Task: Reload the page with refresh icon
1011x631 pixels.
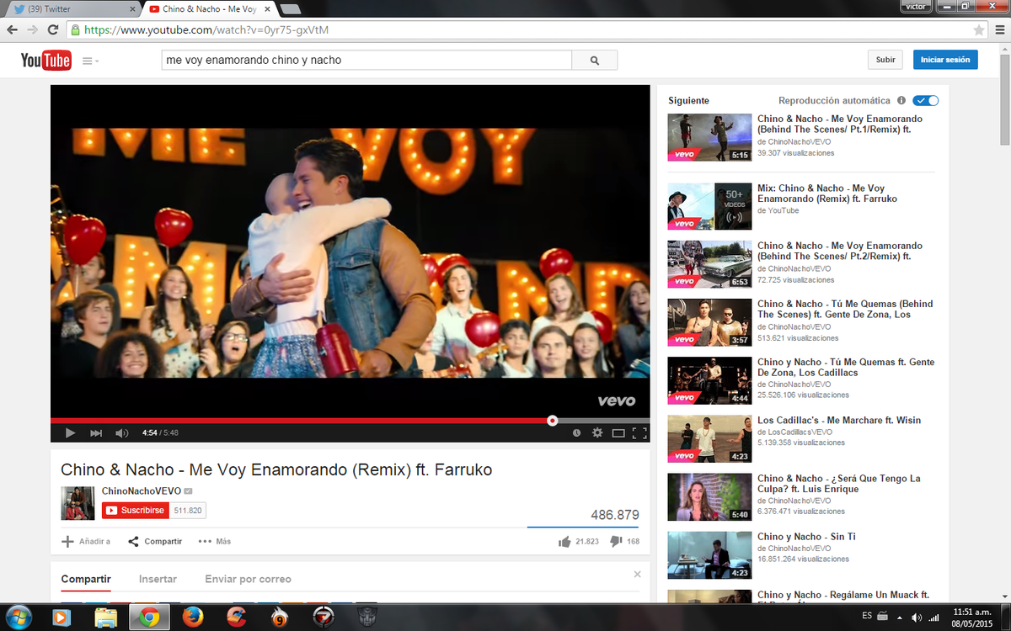Action: click(x=52, y=29)
